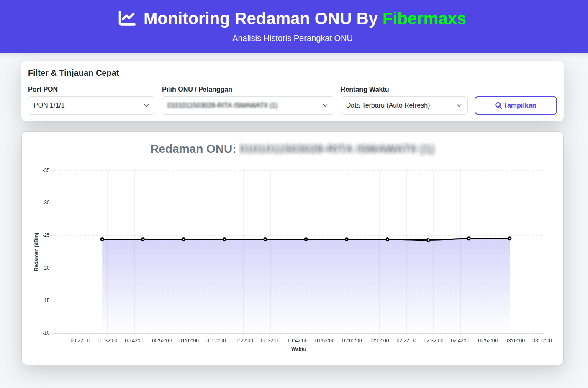Screen dimensions: 588x388
Task: Expand the Port PON chevron arrow
Action: (146, 105)
